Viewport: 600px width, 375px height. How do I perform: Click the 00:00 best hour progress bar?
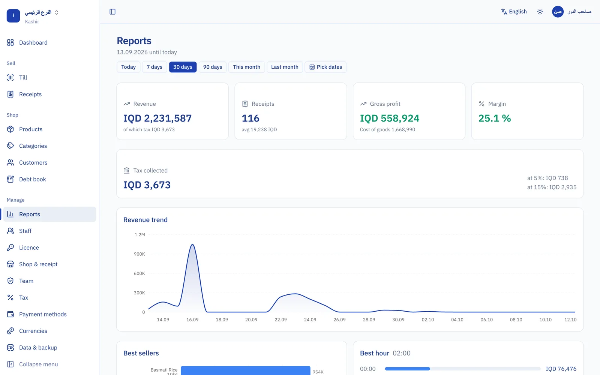pyautogui.click(x=462, y=369)
